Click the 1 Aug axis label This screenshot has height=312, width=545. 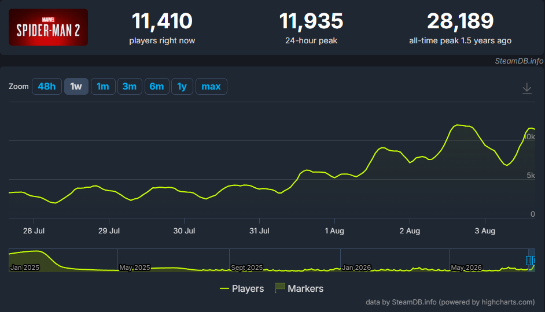(334, 231)
